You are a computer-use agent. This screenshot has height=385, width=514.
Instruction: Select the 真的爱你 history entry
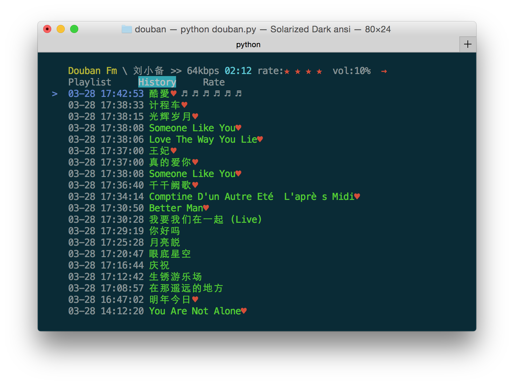click(x=133, y=162)
